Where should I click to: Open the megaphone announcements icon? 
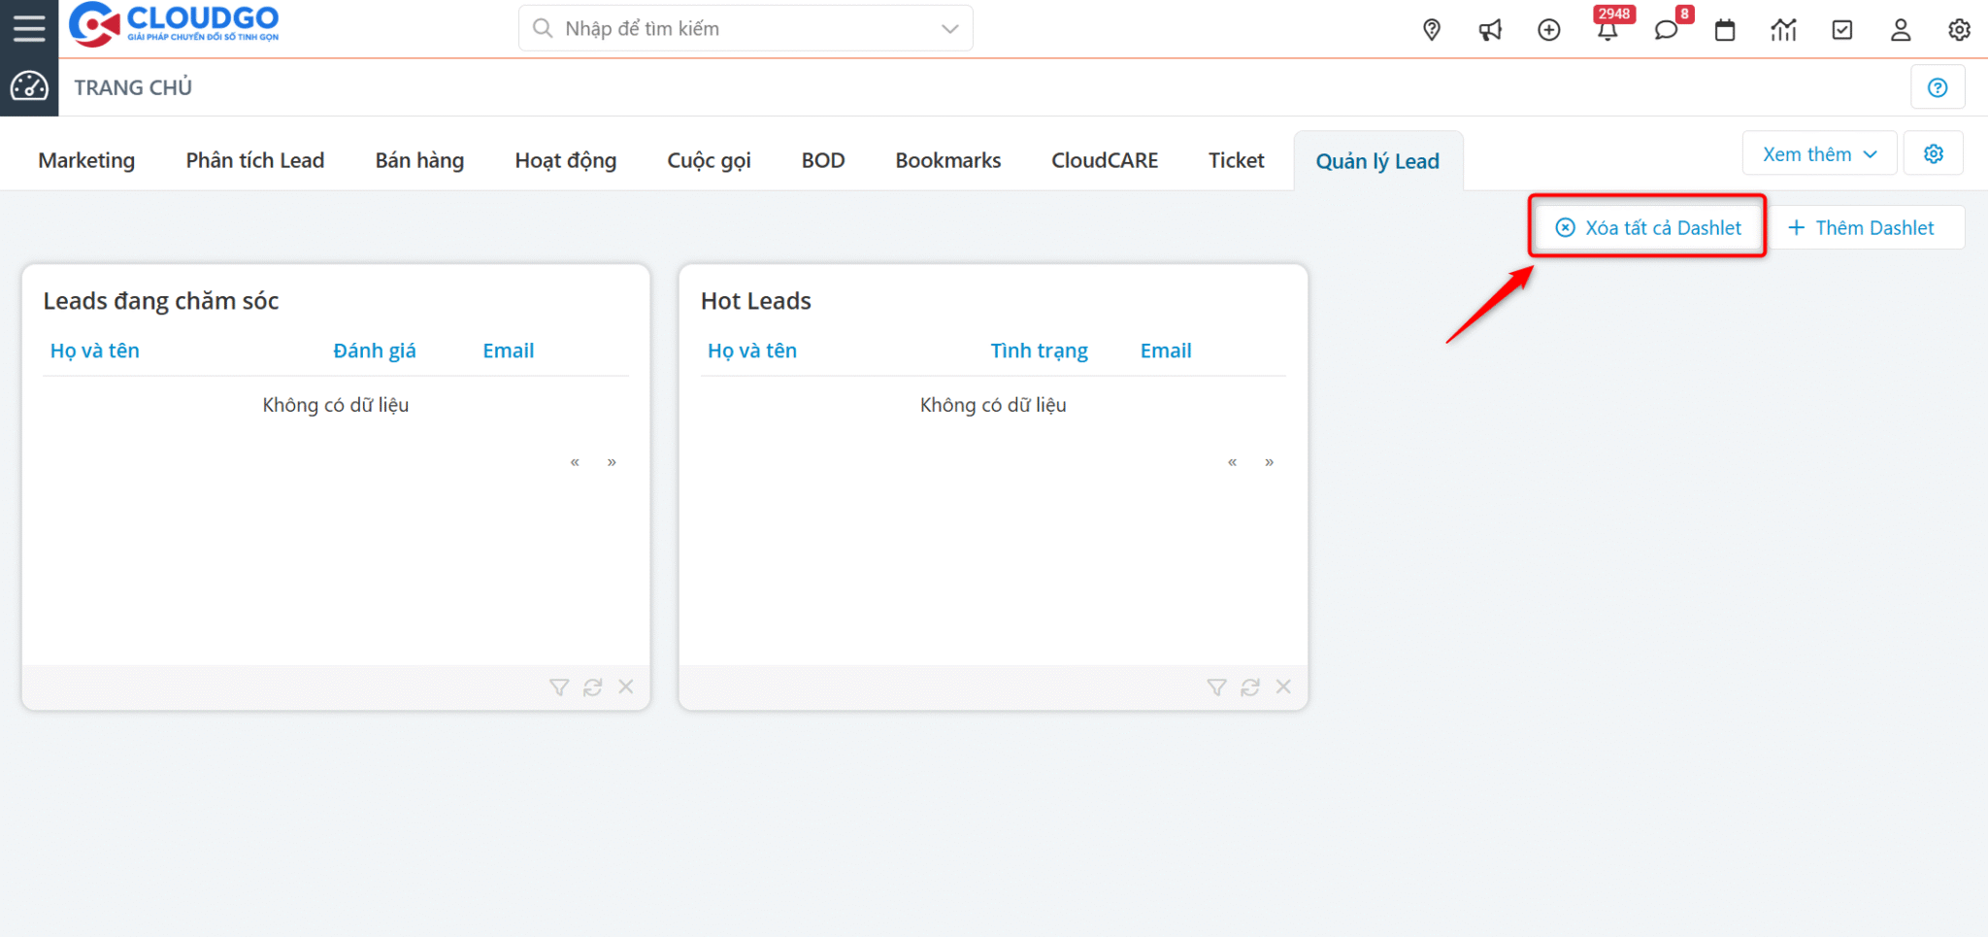(1490, 30)
